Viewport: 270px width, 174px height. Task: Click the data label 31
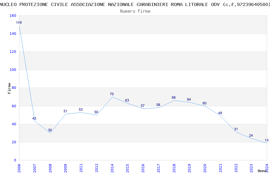click(x=236, y=129)
